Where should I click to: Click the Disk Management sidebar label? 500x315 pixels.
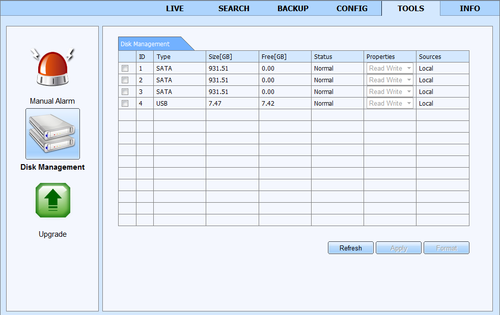(x=52, y=167)
